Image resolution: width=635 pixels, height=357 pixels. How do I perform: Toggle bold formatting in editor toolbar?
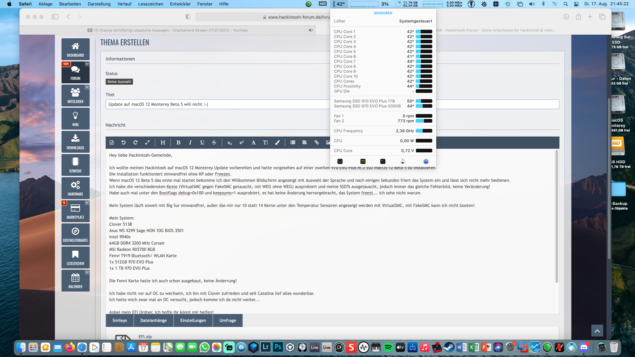(178, 142)
